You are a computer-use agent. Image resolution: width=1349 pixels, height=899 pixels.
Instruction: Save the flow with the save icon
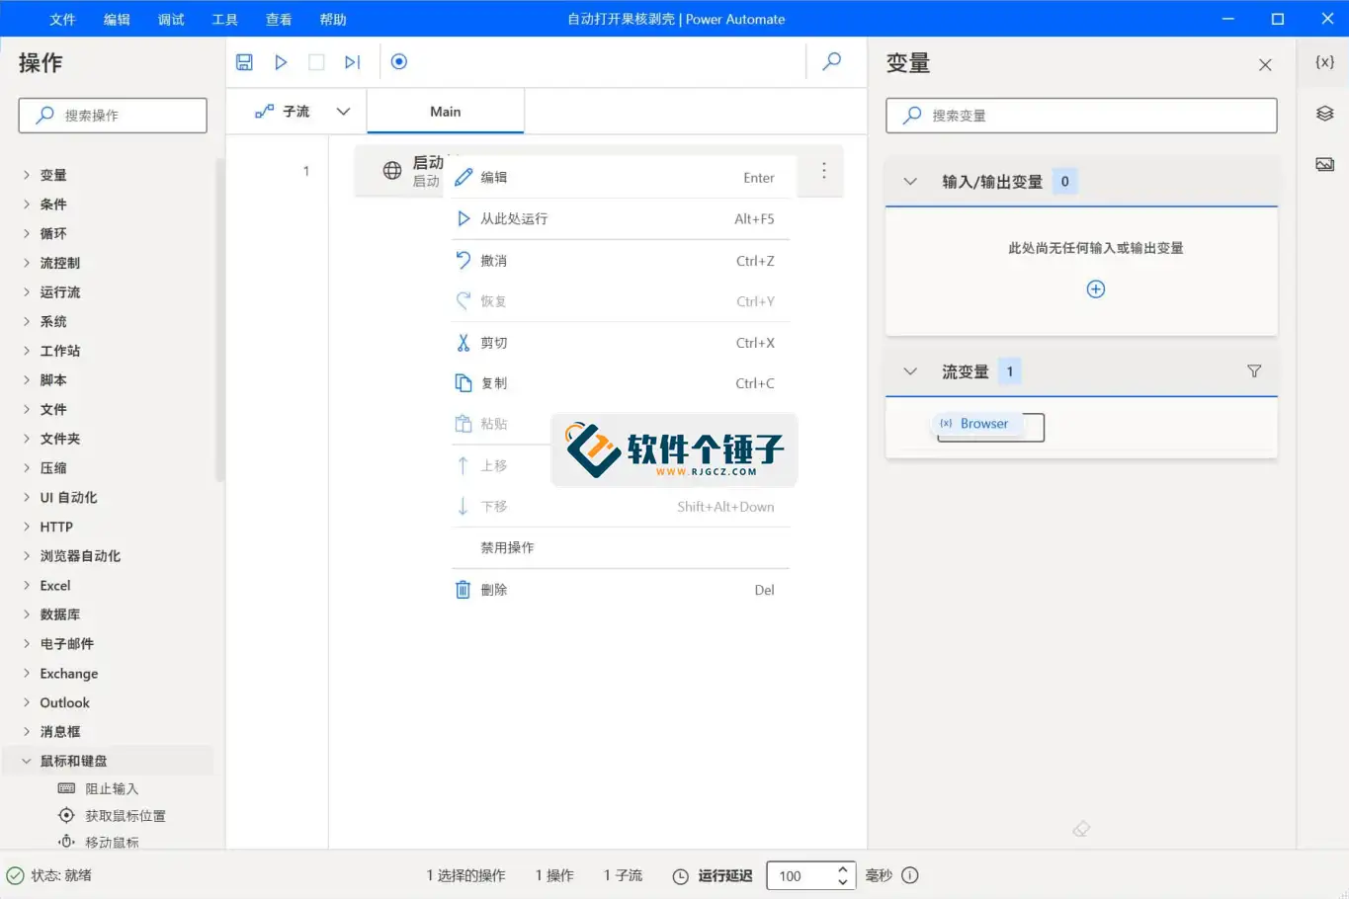pos(244,62)
